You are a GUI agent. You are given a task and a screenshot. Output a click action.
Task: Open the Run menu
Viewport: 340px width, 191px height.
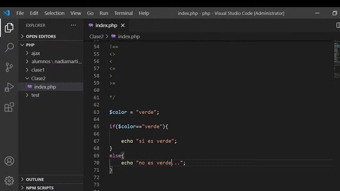click(x=104, y=13)
